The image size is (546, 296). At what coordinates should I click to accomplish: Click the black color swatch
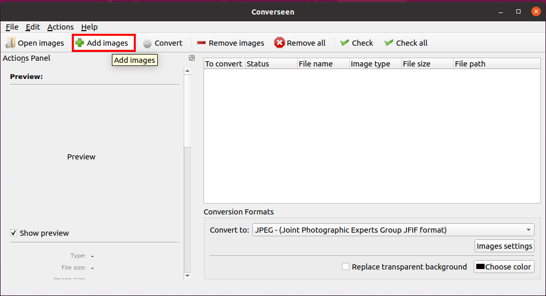(x=480, y=266)
